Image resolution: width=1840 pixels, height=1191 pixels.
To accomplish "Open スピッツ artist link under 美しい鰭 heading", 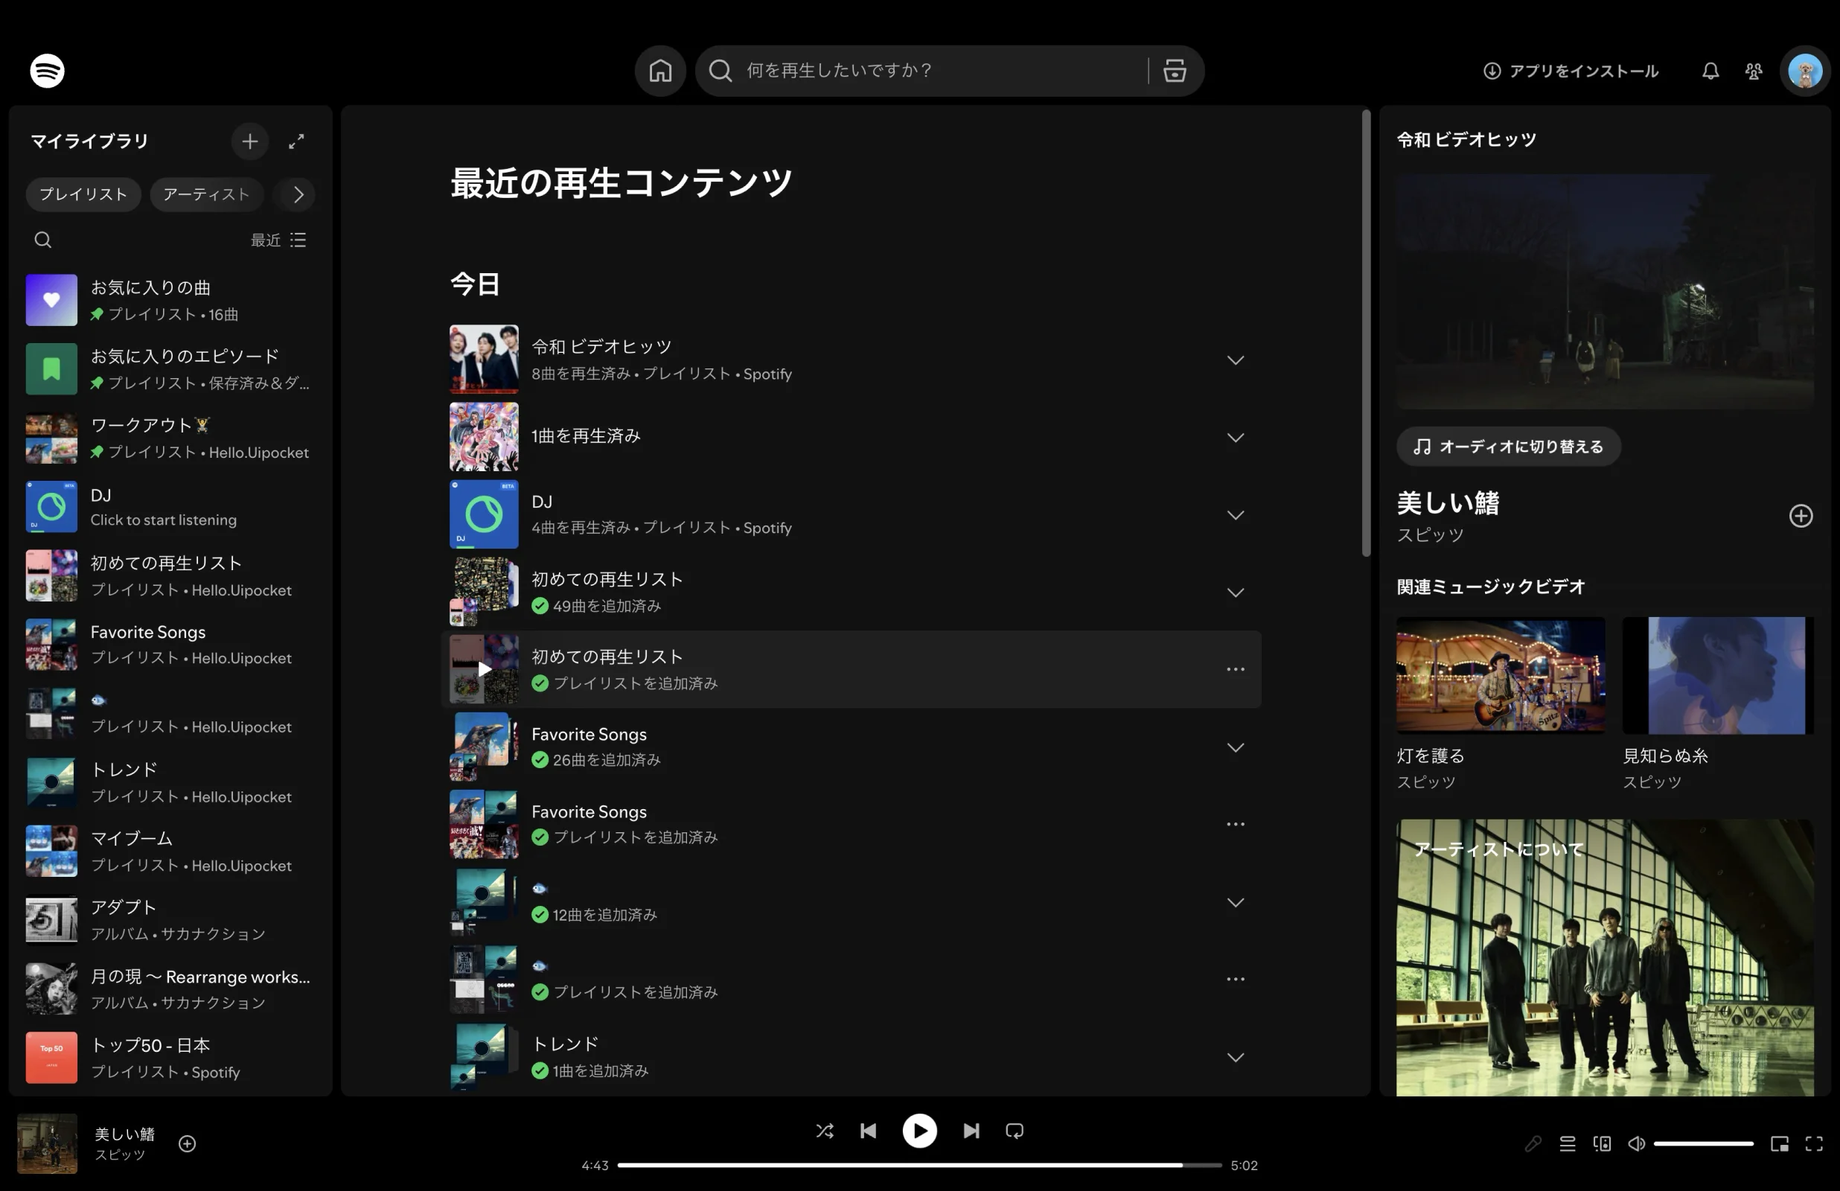I will pos(1429,535).
